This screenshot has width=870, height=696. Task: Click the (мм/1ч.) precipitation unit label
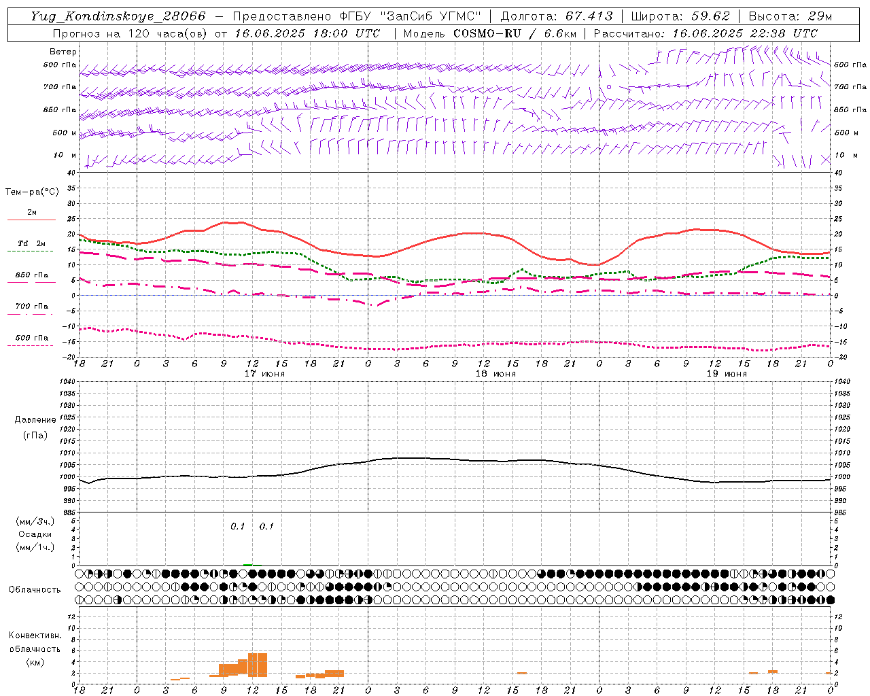click(x=35, y=547)
